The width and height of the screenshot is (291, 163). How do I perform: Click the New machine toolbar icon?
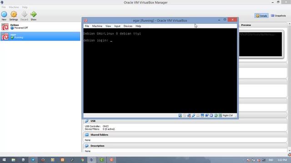pyautogui.click(x=4, y=14)
